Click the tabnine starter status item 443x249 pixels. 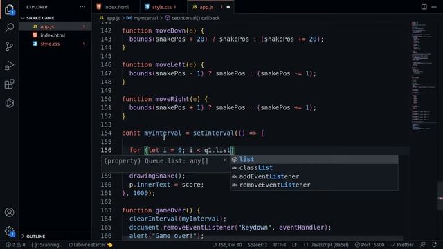[x=91, y=245]
